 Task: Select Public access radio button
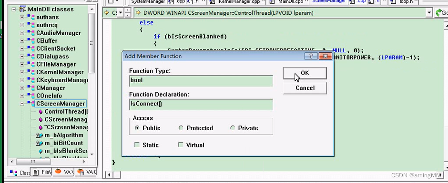(x=137, y=128)
